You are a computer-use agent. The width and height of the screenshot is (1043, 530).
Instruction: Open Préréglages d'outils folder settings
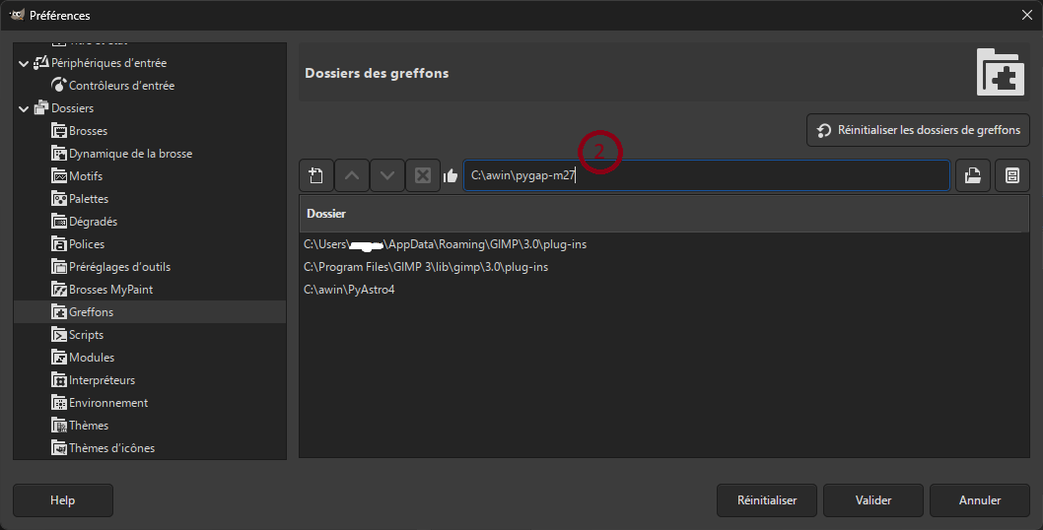pyautogui.click(x=119, y=267)
